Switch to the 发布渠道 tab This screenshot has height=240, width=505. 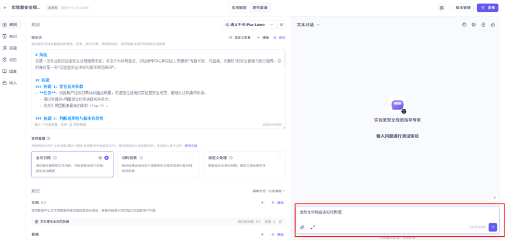coord(259,7)
